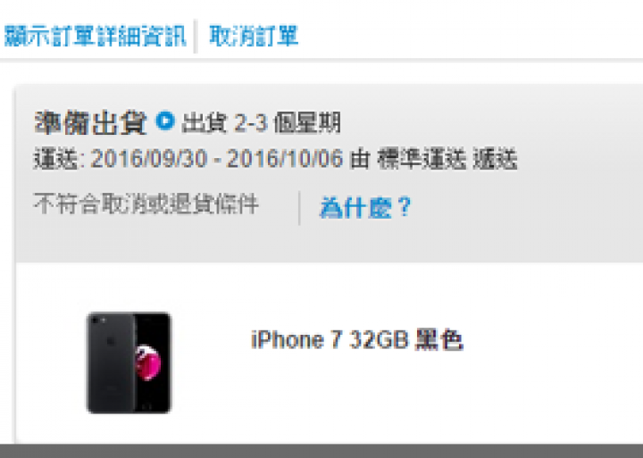Open the 為什麼？ explanation link

(x=365, y=207)
